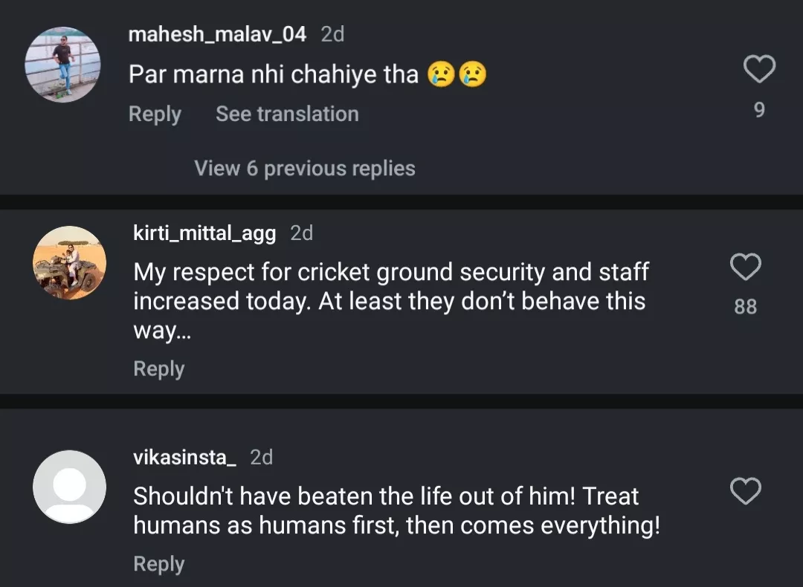Open the kirti_mittal_agg username link
Screen dimensions: 803x587
[x=204, y=233]
